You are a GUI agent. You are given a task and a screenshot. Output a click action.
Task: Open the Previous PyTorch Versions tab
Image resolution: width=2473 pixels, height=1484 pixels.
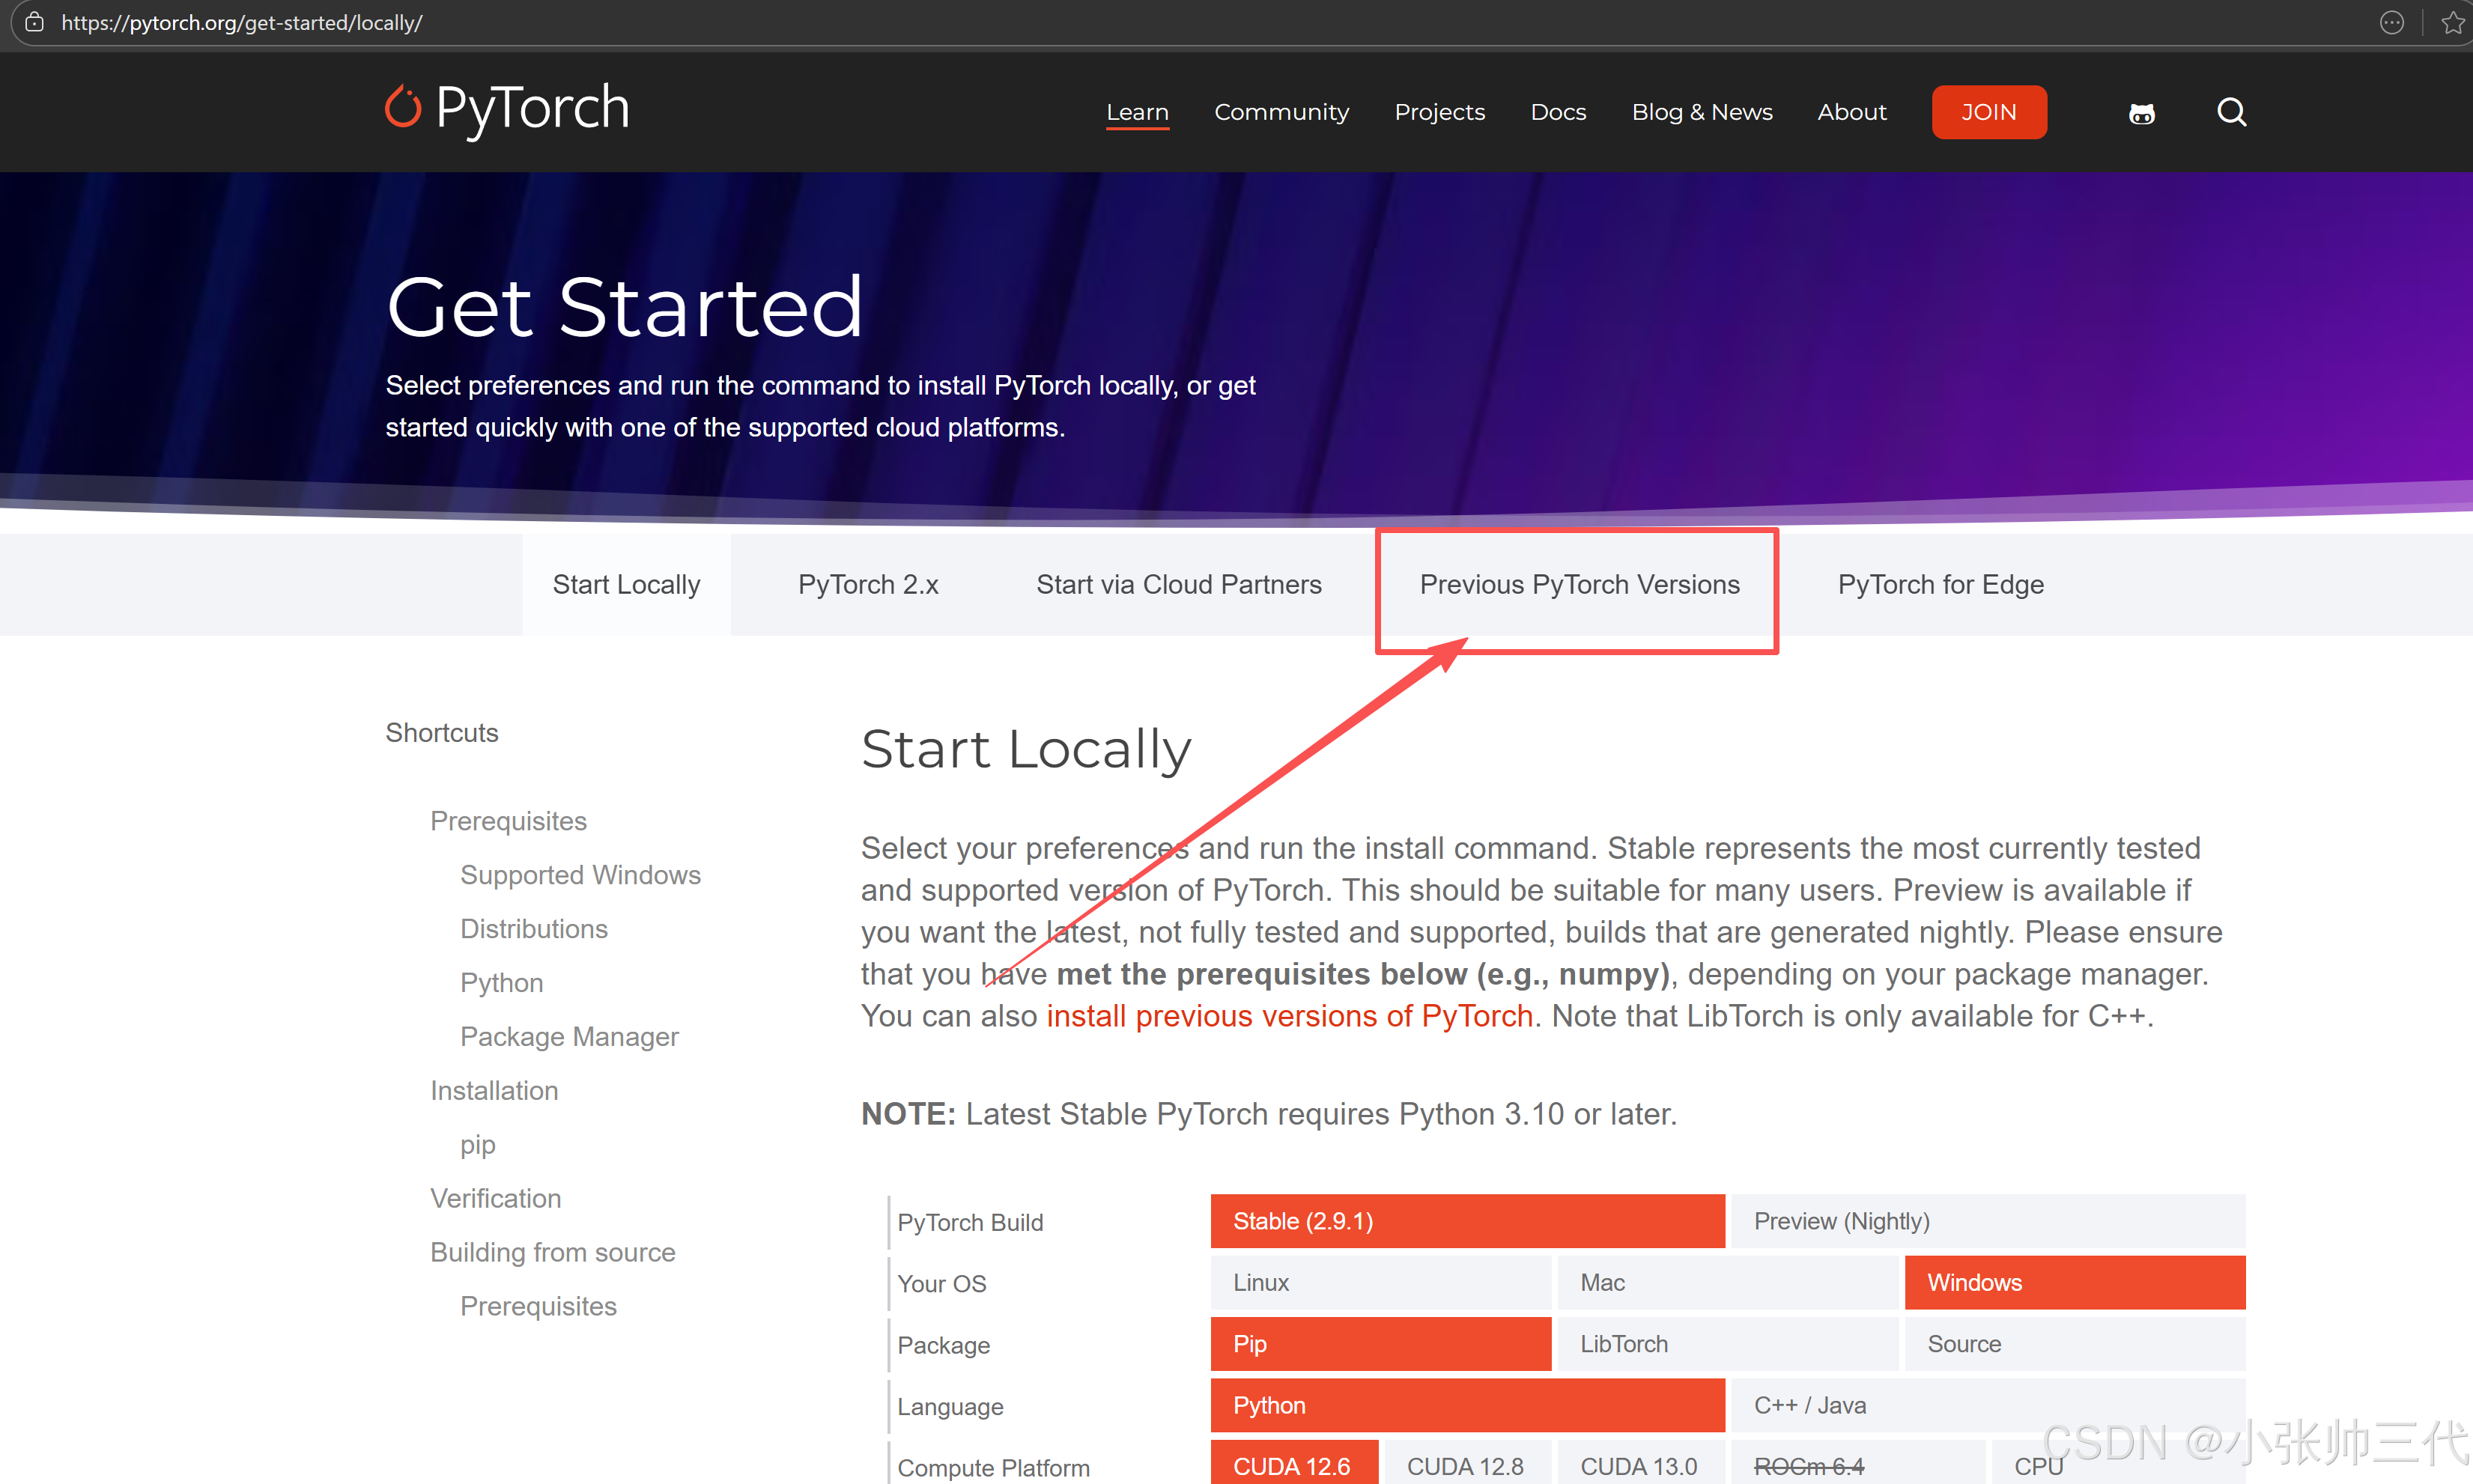click(x=1579, y=584)
